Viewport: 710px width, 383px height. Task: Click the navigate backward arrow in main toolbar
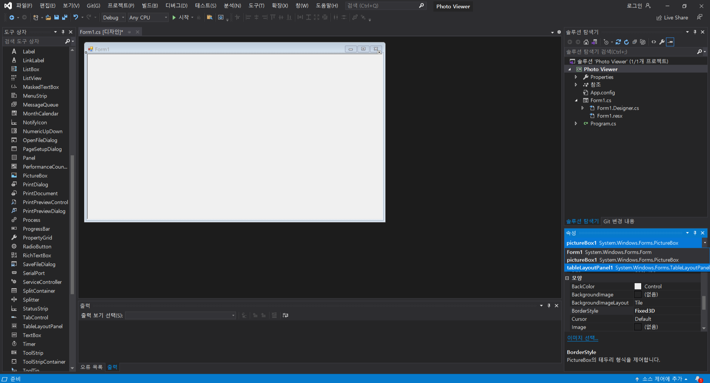tap(12, 17)
